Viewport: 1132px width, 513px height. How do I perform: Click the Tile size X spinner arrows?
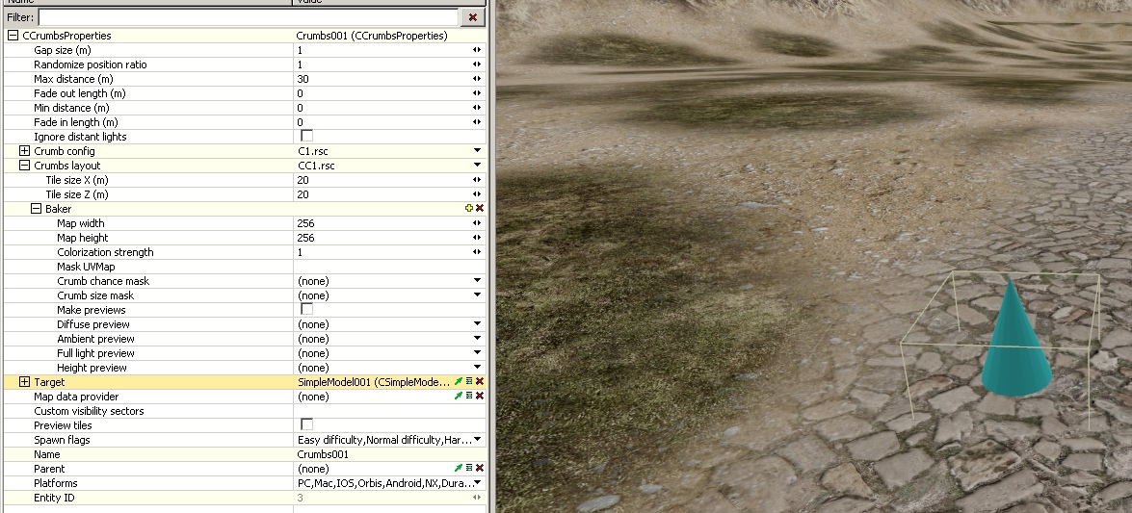coord(477,180)
